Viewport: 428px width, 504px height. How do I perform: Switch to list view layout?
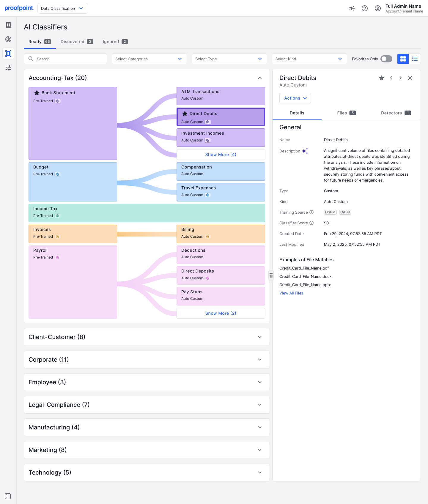coord(415,59)
